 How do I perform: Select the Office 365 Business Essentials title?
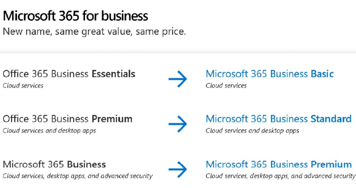(x=69, y=74)
